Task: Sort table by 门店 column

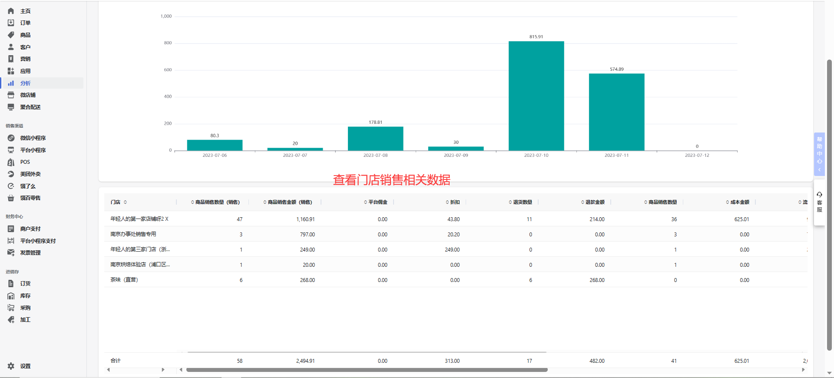Action: tap(119, 202)
